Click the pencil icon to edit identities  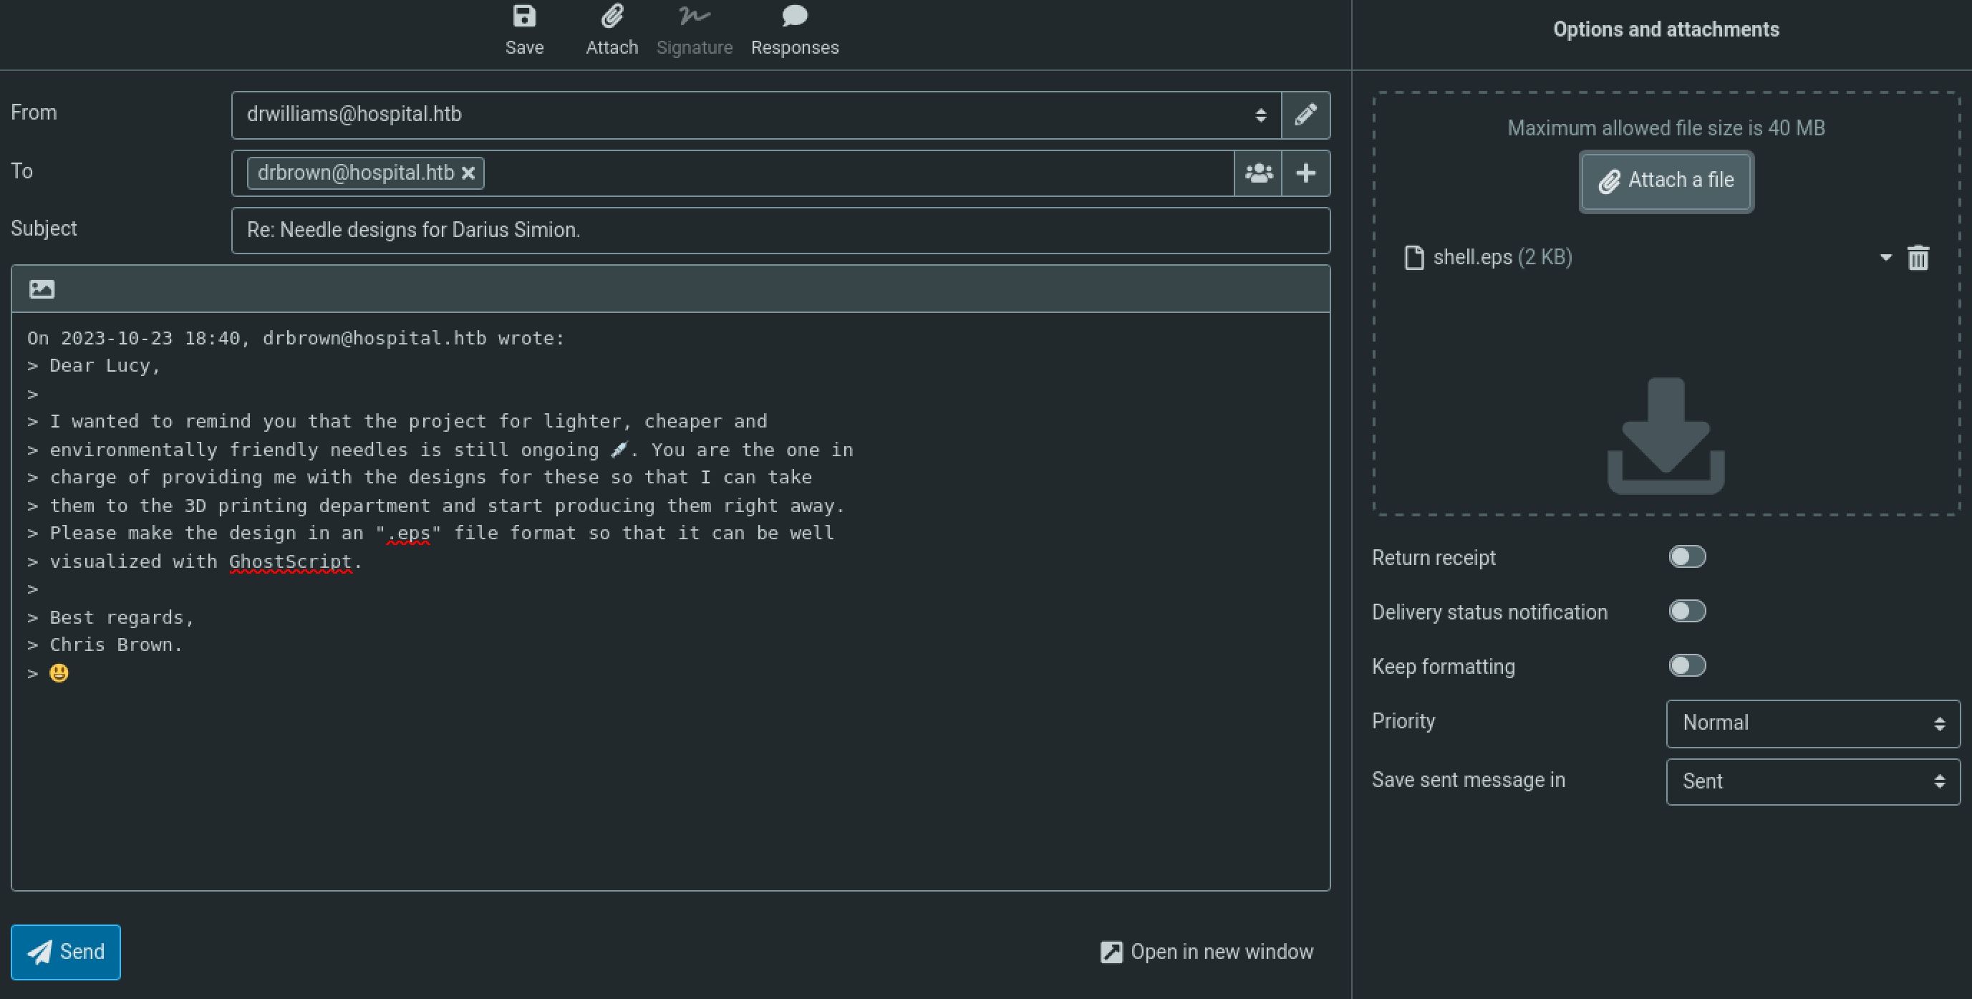click(1305, 115)
